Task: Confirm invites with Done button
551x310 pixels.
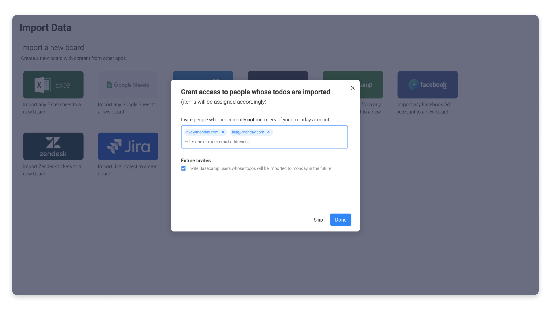Action: [341, 220]
